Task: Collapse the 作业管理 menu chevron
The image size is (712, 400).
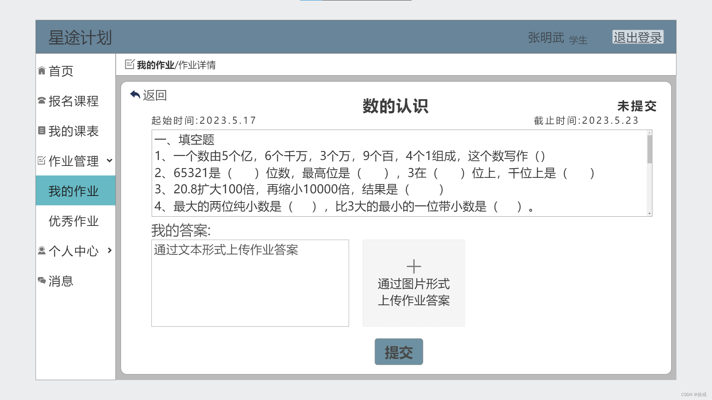Action: 109,160
